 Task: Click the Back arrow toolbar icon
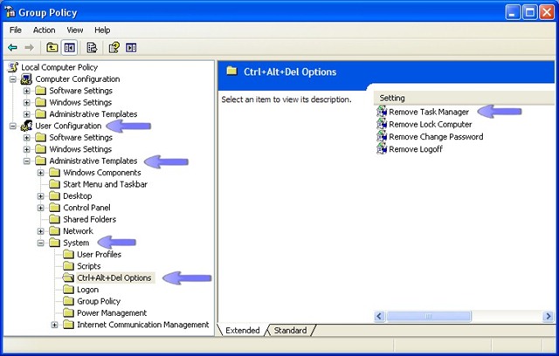coord(12,47)
